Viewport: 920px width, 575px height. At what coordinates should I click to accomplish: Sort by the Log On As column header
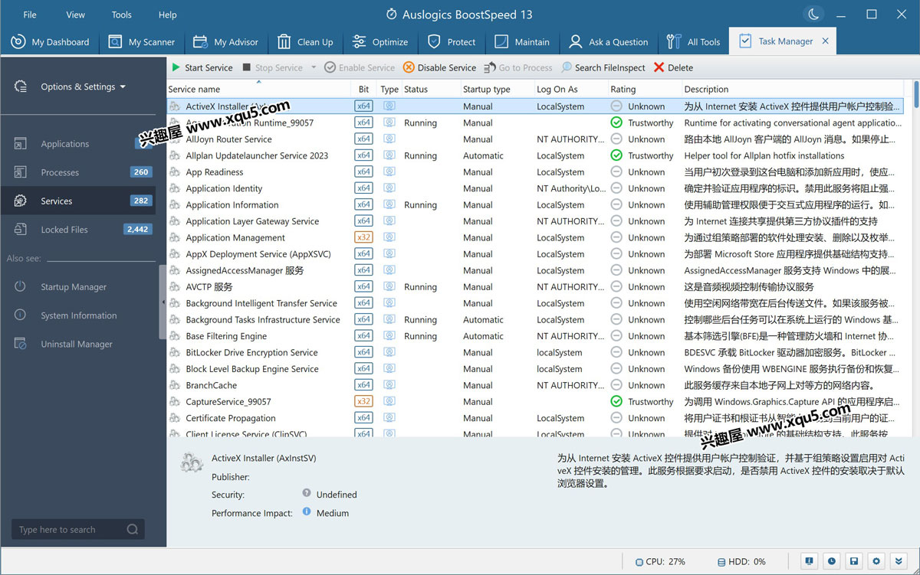pyautogui.click(x=570, y=89)
